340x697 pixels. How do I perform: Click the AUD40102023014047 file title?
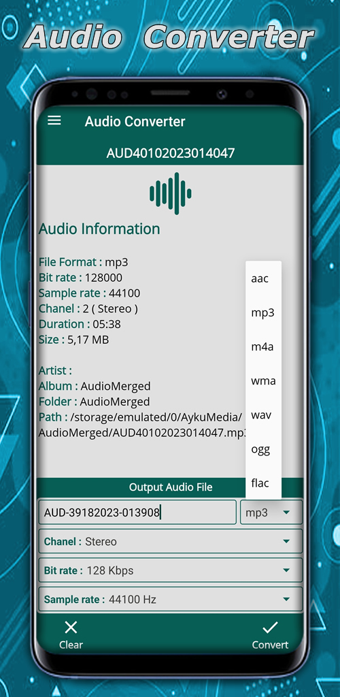[x=171, y=153]
